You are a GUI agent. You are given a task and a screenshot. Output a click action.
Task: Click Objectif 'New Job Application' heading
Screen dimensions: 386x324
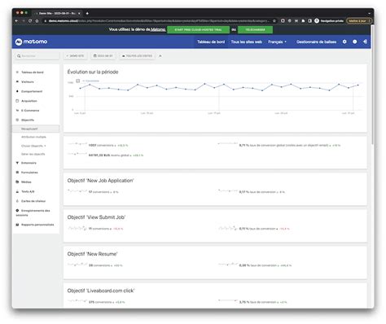point(100,181)
